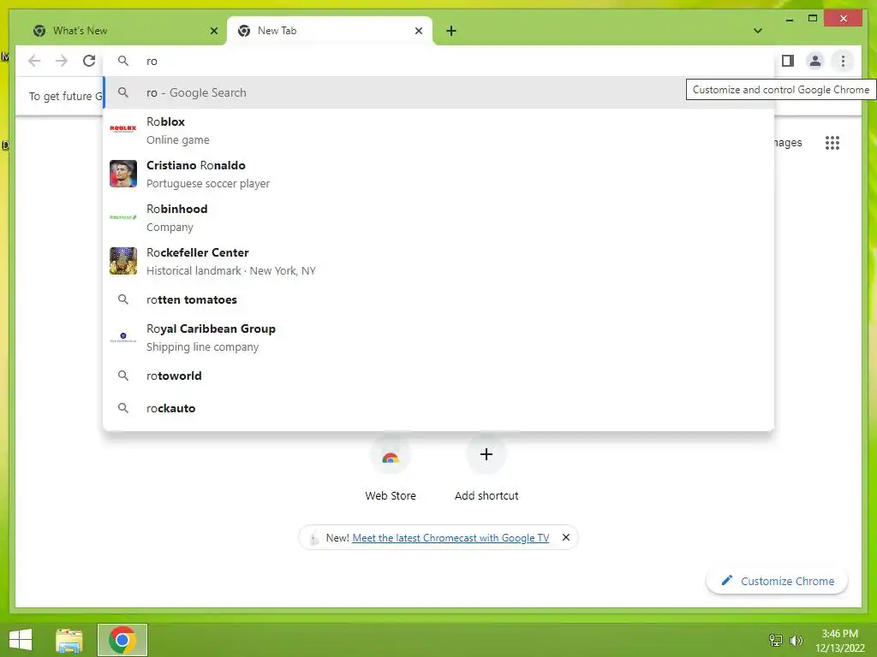Open the Windows Start button
Image resolution: width=877 pixels, height=657 pixels.
pyautogui.click(x=21, y=640)
